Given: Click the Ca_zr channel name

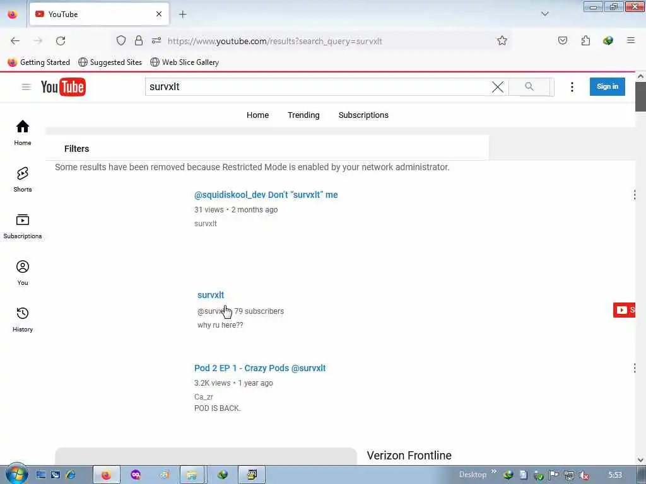Looking at the screenshot, I should coord(204,397).
